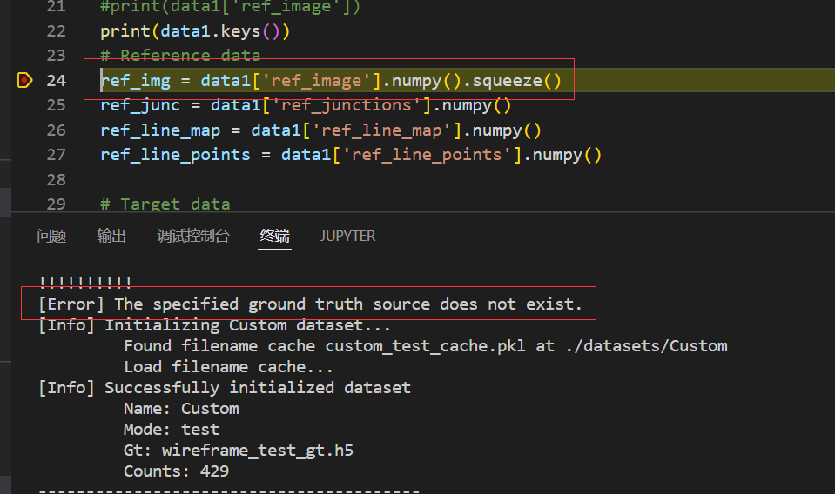This screenshot has height=494, width=835.
Task: Click the './datasets/Custom' path in terminal
Action: point(646,346)
